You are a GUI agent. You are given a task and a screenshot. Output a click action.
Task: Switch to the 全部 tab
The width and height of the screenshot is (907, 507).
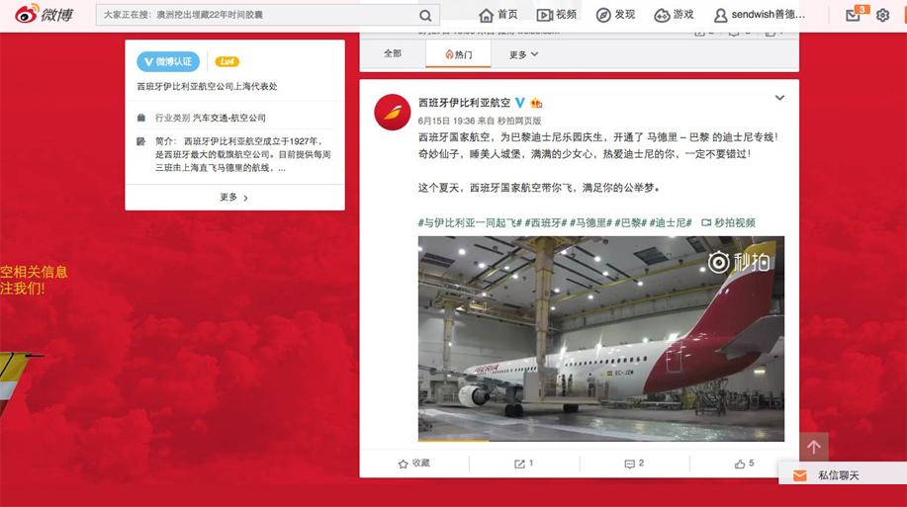tap(393, 53)
